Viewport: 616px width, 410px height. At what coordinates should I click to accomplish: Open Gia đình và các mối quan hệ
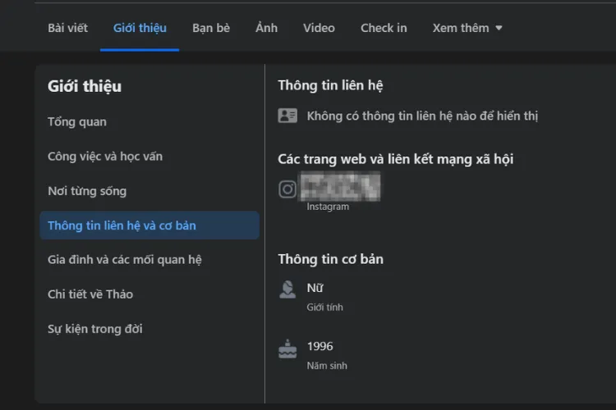click(x=125, y=260)
